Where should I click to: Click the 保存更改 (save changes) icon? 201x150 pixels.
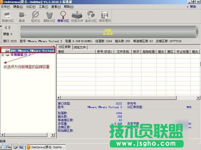[x=105, y=17]
